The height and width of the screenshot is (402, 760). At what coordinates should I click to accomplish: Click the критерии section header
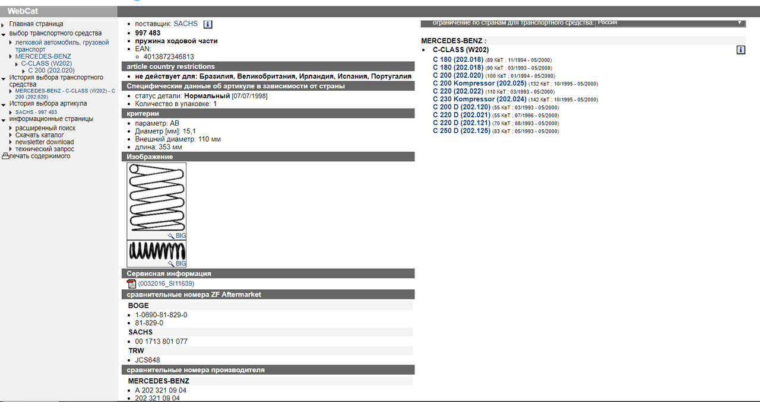click(268, 113)
